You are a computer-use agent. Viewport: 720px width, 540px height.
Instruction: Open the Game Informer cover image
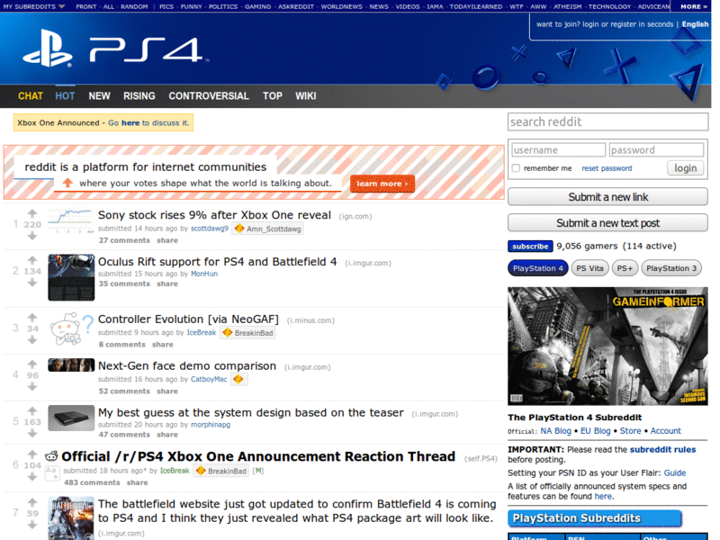[x=607, y=346]
